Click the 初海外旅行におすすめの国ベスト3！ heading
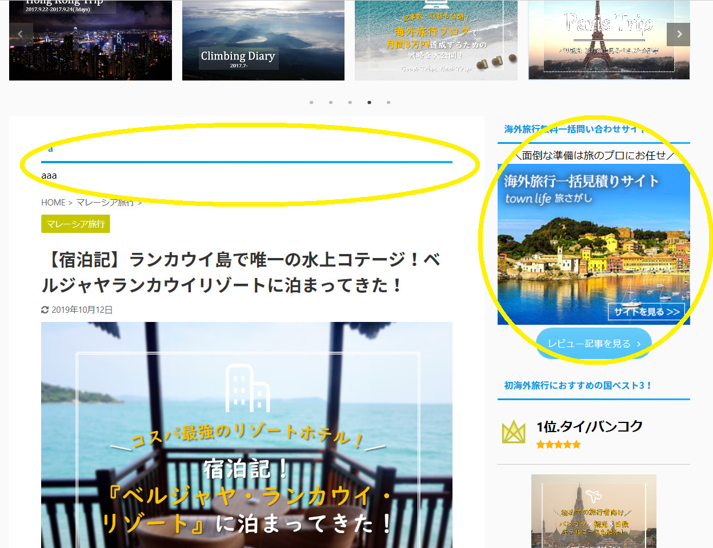Screen dimensions: 713x548 click(x=578, y=385)
